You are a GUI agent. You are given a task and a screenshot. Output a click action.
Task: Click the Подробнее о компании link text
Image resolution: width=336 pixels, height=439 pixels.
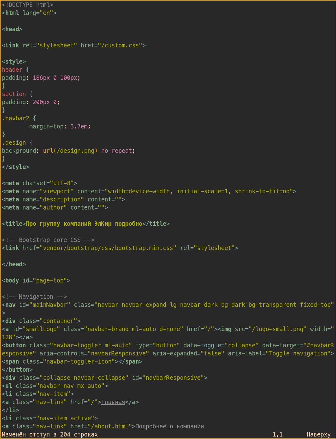click(170, 426)
